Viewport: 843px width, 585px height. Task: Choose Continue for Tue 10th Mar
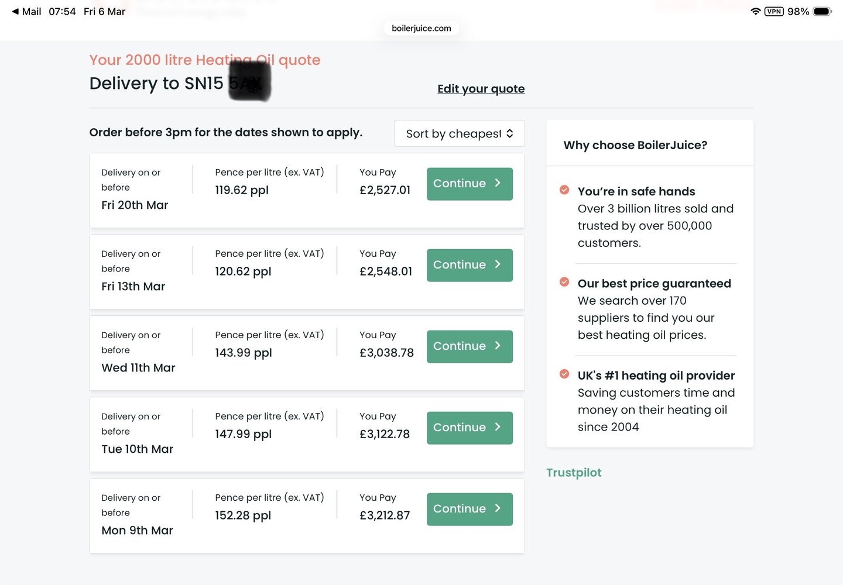click(470, 428)
